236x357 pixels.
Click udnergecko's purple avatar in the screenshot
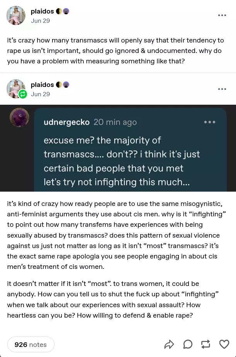point(19,117)
